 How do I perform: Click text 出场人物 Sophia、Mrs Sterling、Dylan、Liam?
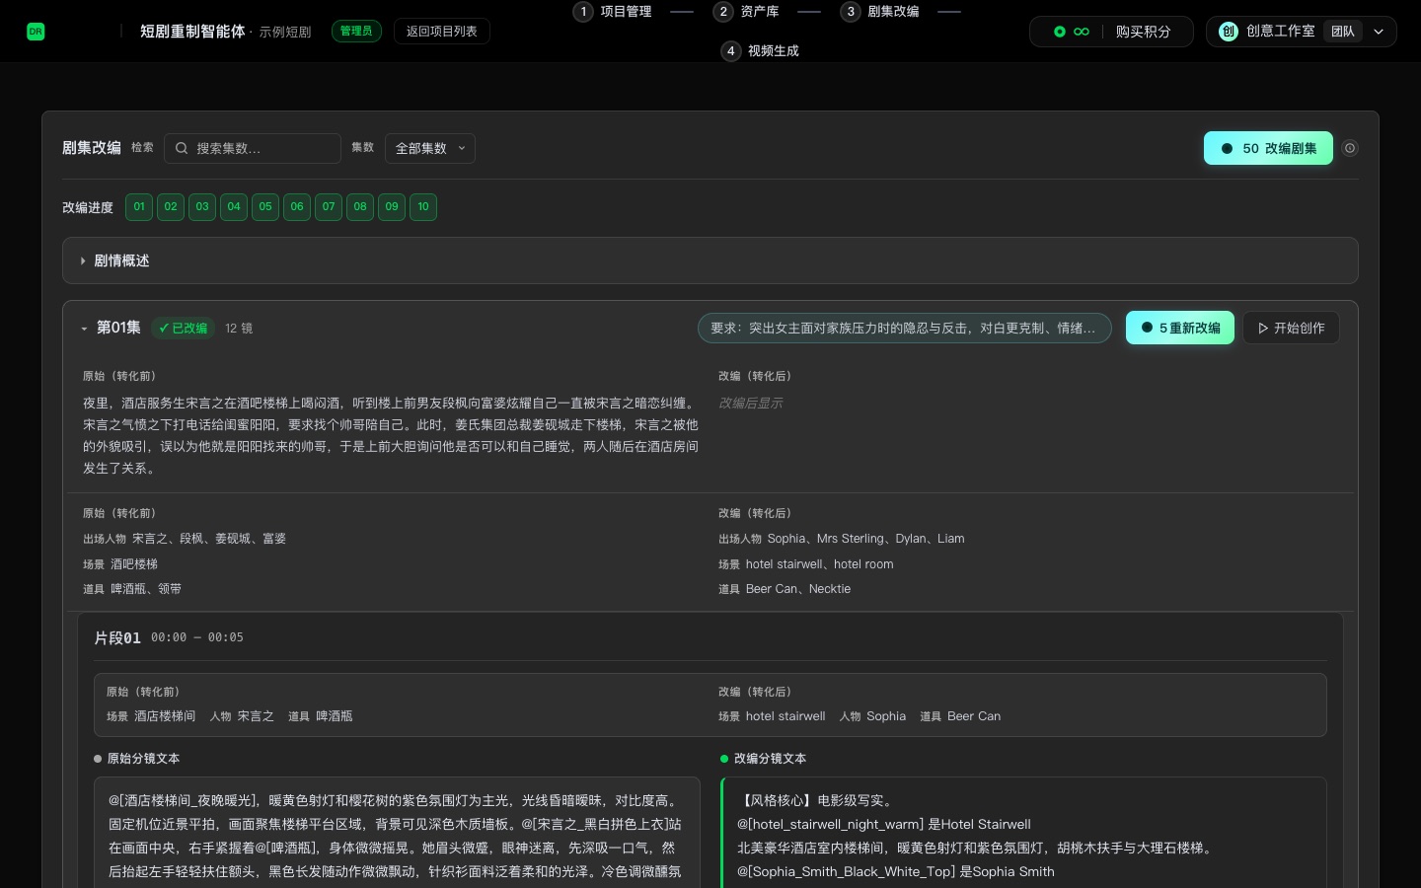[x=842, y=539]
